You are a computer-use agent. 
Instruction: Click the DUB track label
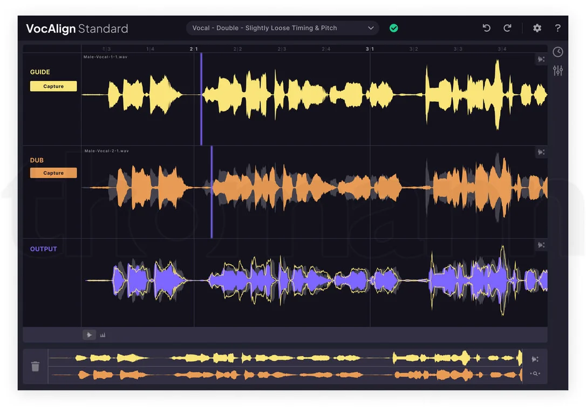37,160
